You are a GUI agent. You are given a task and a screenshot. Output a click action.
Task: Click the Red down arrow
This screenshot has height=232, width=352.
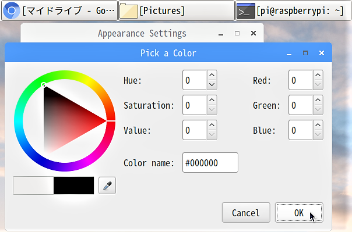318,85
